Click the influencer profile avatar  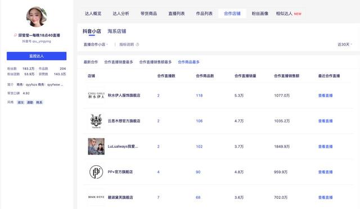pyautogui.click(x=37, y=17)
